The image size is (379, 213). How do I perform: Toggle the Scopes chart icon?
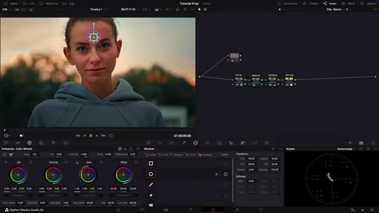pos(361,143)
